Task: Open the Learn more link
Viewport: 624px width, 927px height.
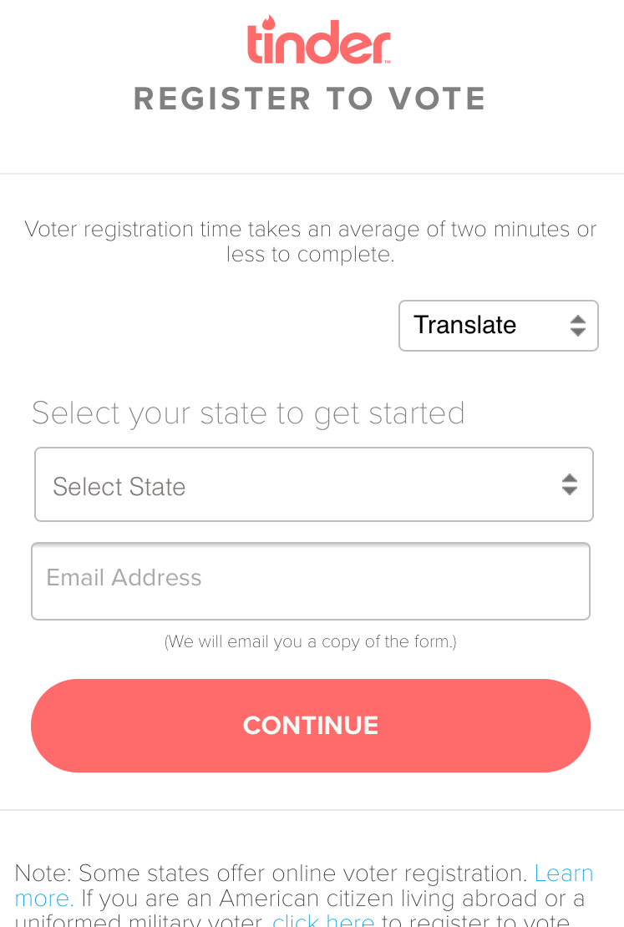Action: (564, 874)
